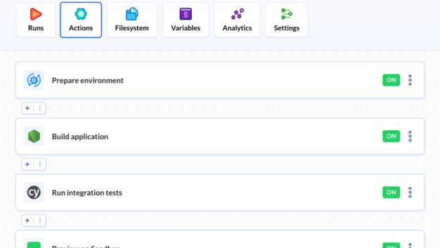Image resolution: width=440 pixels, height=248 pixels.
Task: Add action below Build application
Action: tap(27, 165)
